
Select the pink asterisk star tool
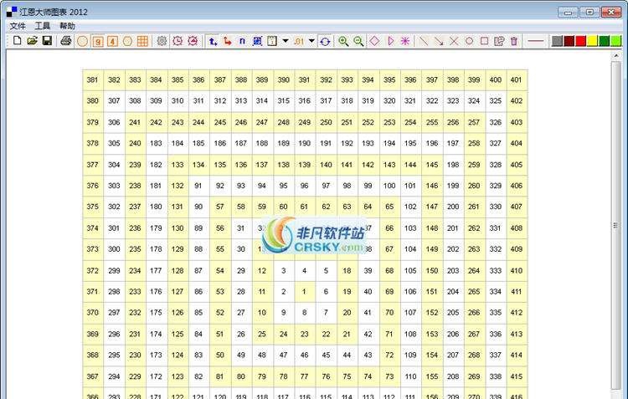[405, 40]
